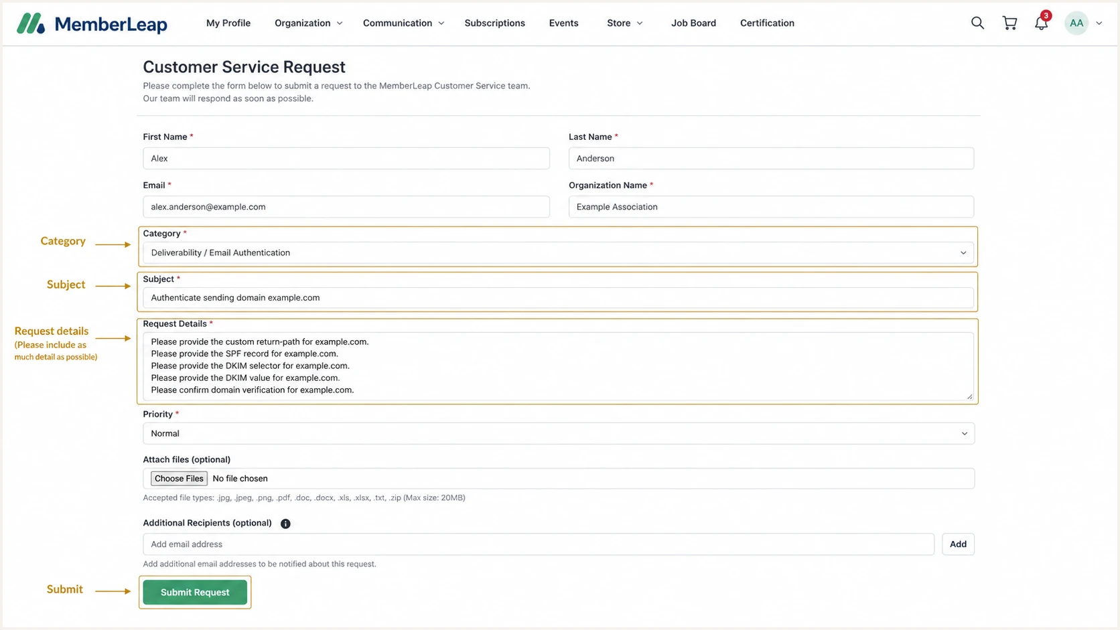Click the 'Our team will respond' sentence

(228, 98)
